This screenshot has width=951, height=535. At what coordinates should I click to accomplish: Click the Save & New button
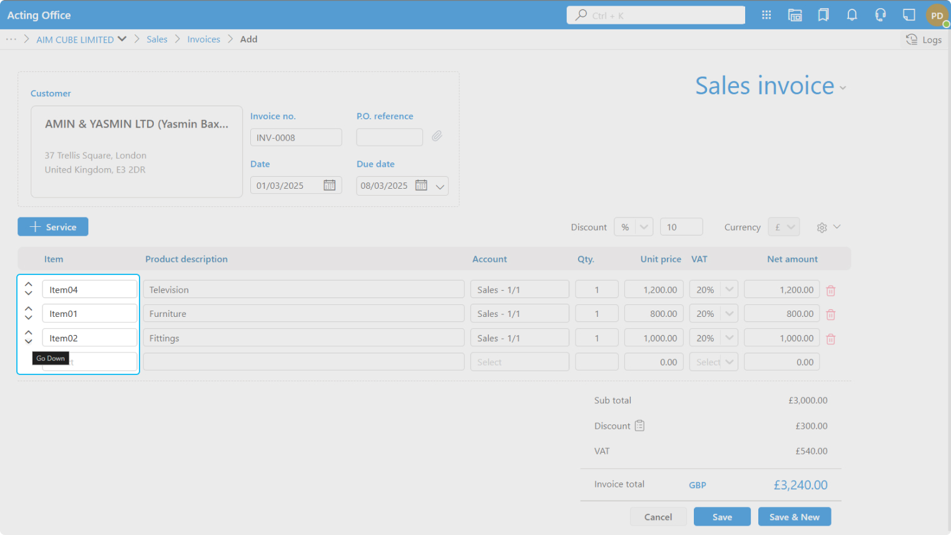coord(794,517)
